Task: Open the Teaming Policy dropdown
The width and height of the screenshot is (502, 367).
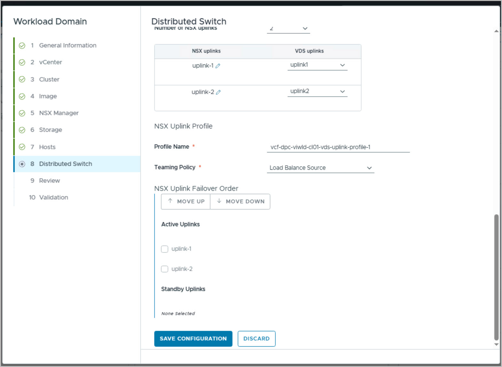Action: pos(320,168)
